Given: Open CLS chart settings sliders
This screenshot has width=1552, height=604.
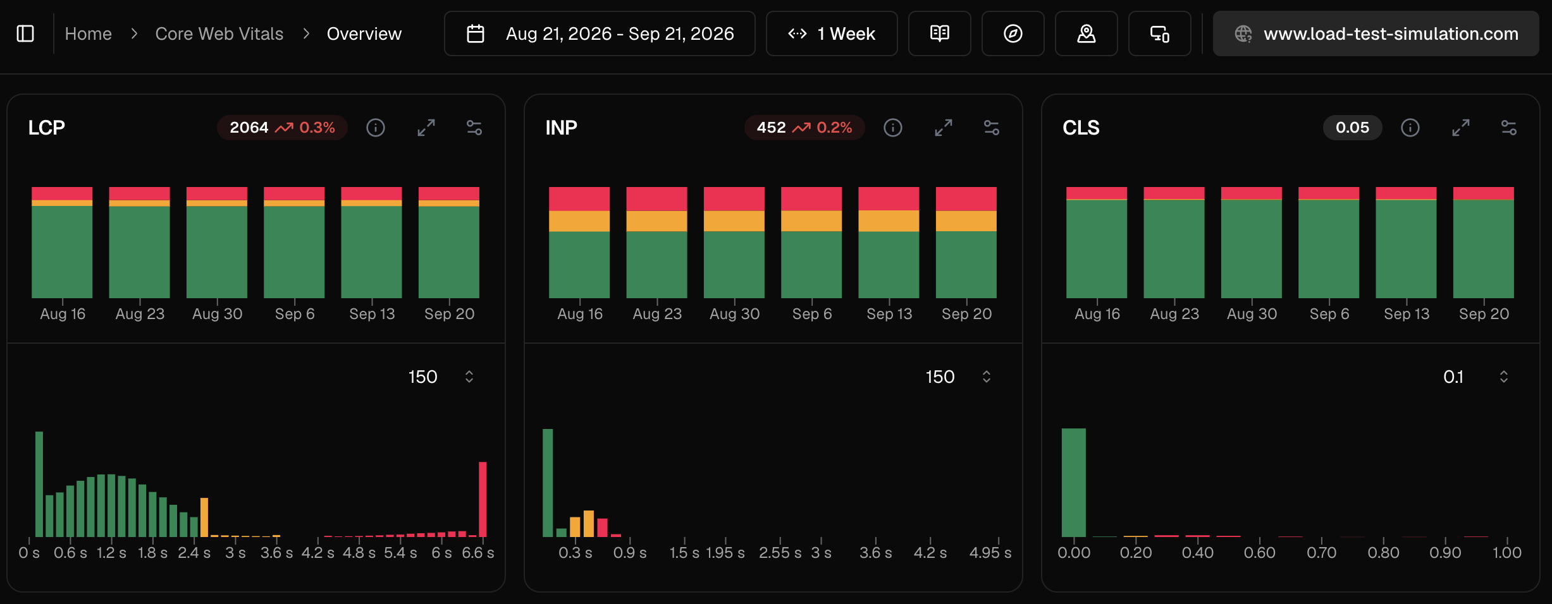Looking at the screenshot, I should click(x=1509, y=128).
